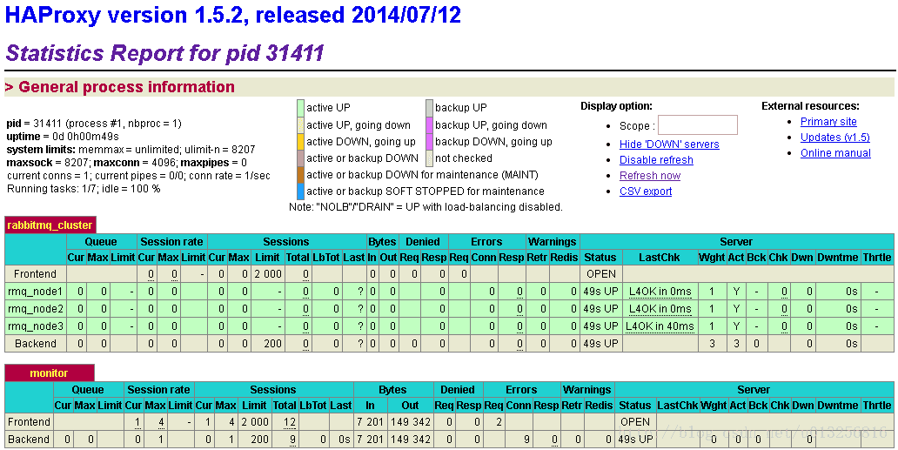Click the backup UP gray legend swatch

tap(429, 108)
